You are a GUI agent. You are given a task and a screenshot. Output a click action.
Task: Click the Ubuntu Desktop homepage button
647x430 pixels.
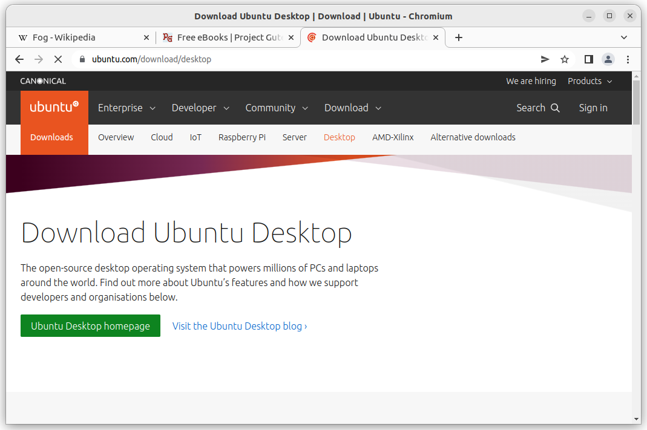[90, 325]
